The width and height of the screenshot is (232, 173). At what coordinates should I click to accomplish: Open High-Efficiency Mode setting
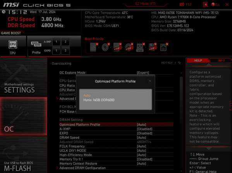[117, 155]
